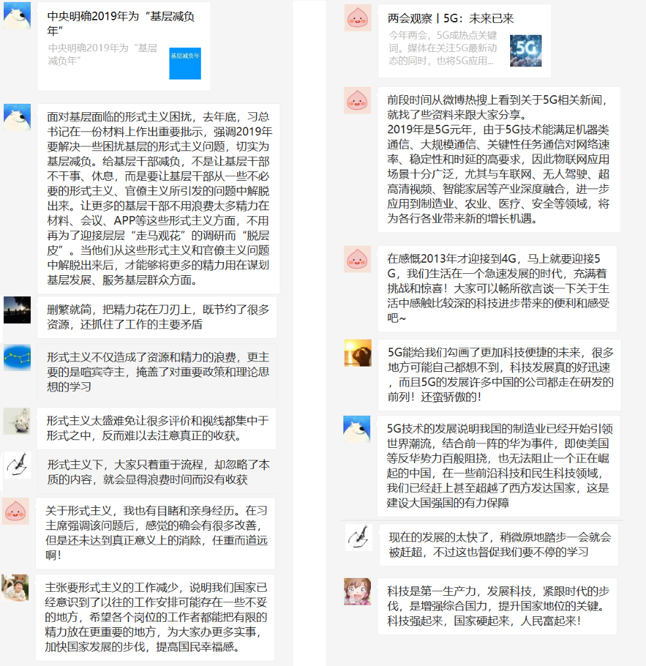
Task: Click the polar bear avatar beside the 基层减负年 link card
Action: (17, 15)
